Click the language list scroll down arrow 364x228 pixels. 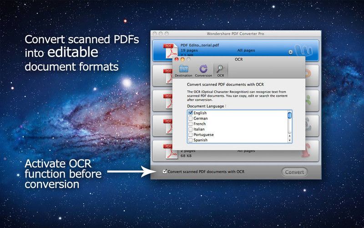(289, 140)
